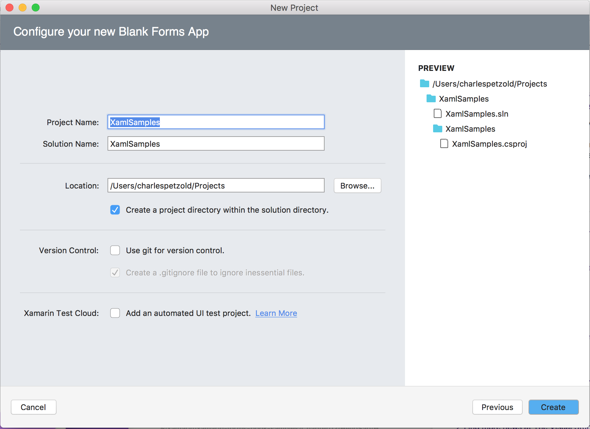Screen dimensions: 590x429
Task: Cancel the new project dialog
Action: (x=33, y=407)
